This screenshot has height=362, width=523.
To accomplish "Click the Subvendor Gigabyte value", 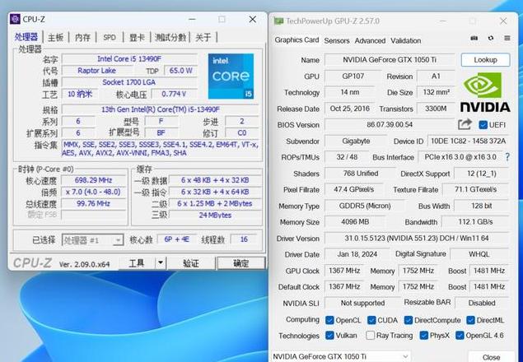I will 356,141.
